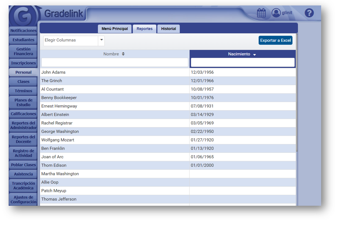
Task: Open the Reportes tab
Action: [x=145, y=29]
